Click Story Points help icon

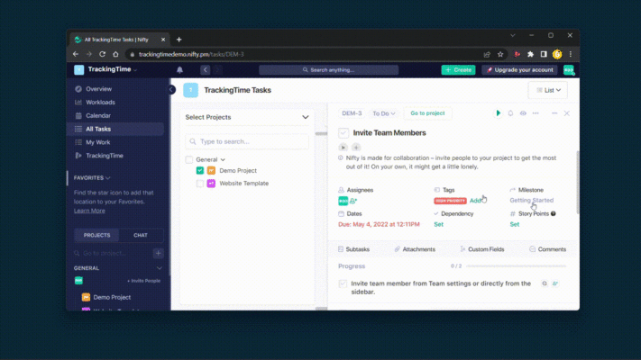(554, 214)
